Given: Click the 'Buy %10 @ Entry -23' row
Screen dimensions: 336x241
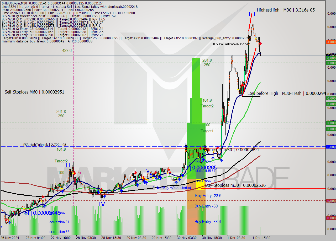Looking at the screenshot, I should [52, 29].
